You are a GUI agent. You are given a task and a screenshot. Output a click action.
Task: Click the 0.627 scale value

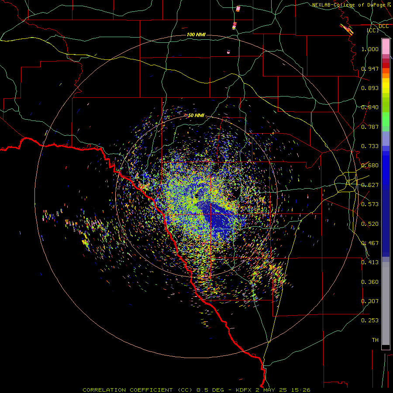click(370, 185)
